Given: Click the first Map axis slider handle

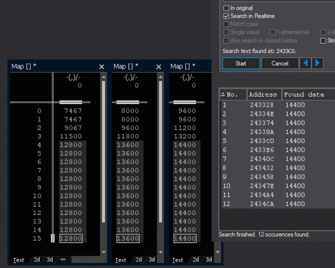Looking at the screenshot, I should (71, 102).
